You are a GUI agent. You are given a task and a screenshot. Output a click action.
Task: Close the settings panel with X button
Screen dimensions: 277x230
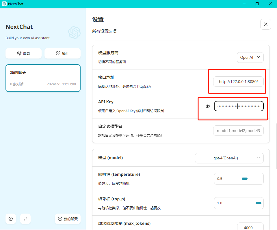(x=265, y=24)
